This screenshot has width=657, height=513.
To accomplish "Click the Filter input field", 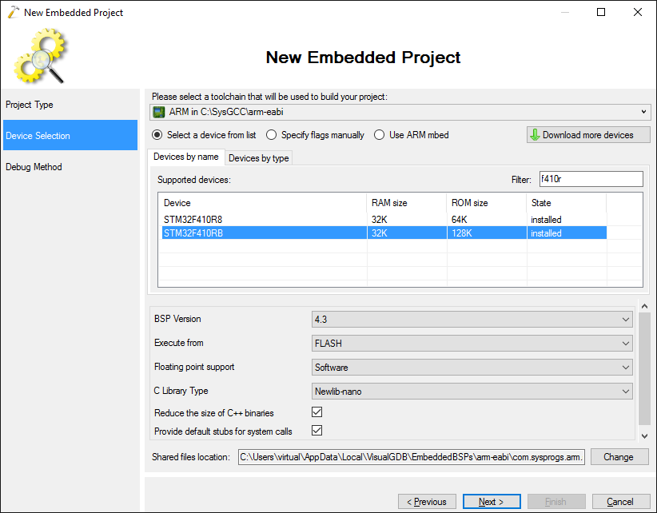I will tap(591, 179).
